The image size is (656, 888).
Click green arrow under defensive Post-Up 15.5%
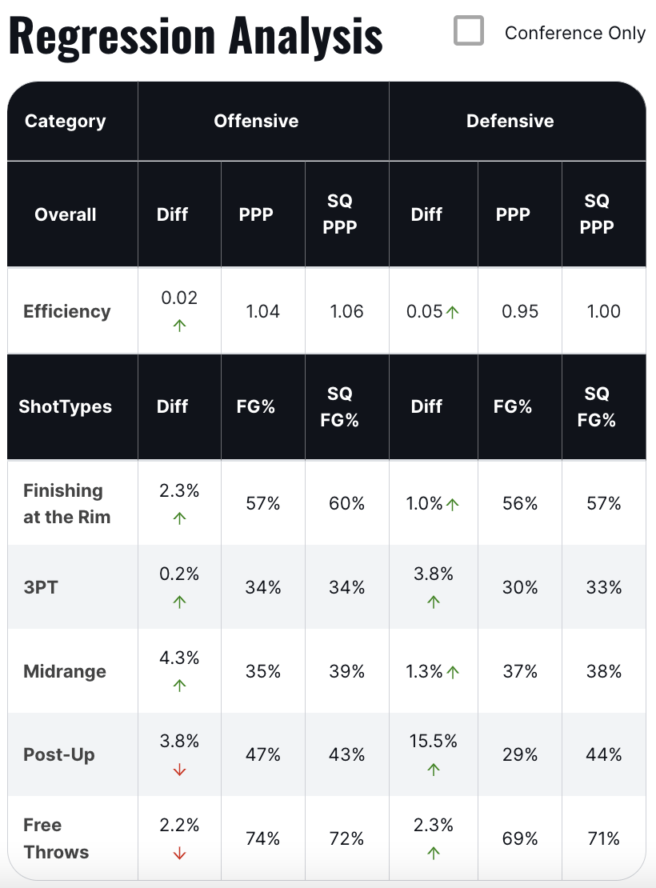[x=434, y=770]
